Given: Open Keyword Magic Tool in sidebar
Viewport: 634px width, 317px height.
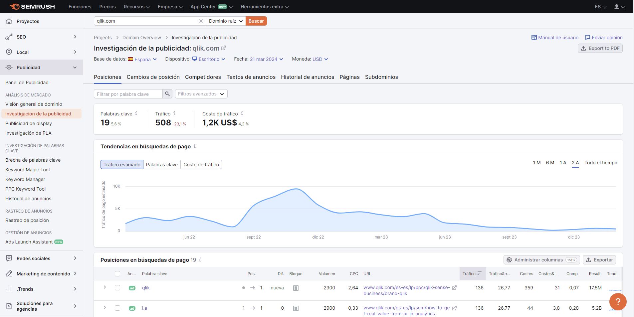Looking at the screenshot, I should point(27,170).
